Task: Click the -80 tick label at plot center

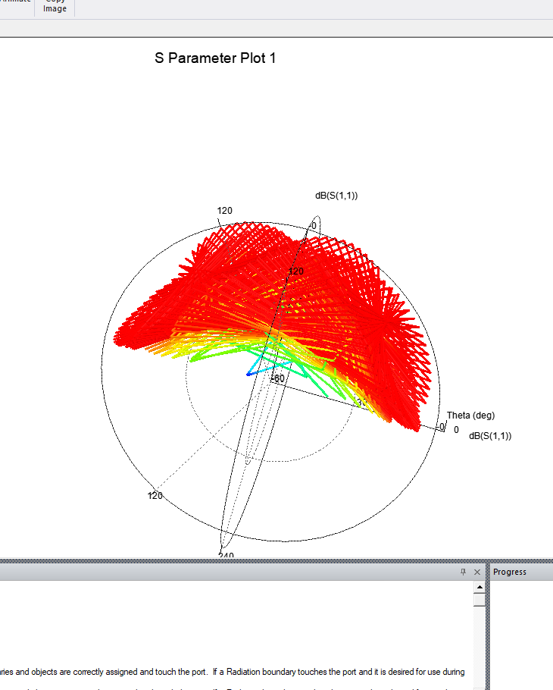Action: pyautogui.click(x=277, y=378)
